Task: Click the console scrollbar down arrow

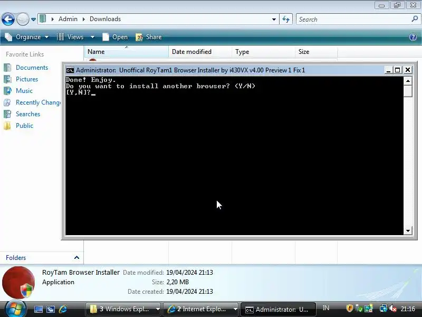Action: click(x=408, y=230)
